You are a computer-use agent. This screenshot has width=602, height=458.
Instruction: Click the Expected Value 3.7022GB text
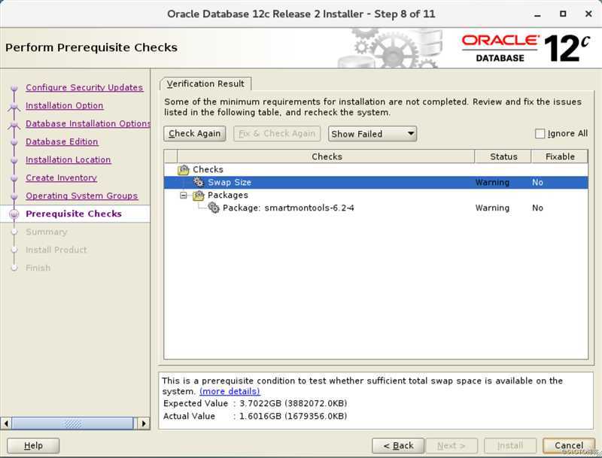click(293, 404)
